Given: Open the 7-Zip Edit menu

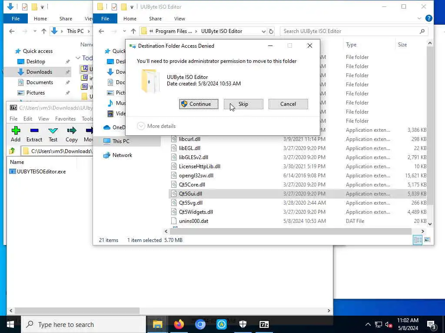Looking at the screenshot, I should click(x=27, y=119).
